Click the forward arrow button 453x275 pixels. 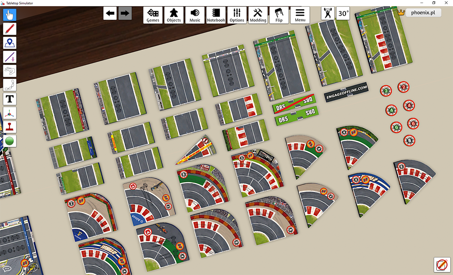point(125,14)
